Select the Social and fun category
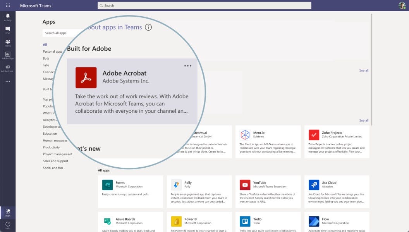409x232 pixels. click(53, 168)
